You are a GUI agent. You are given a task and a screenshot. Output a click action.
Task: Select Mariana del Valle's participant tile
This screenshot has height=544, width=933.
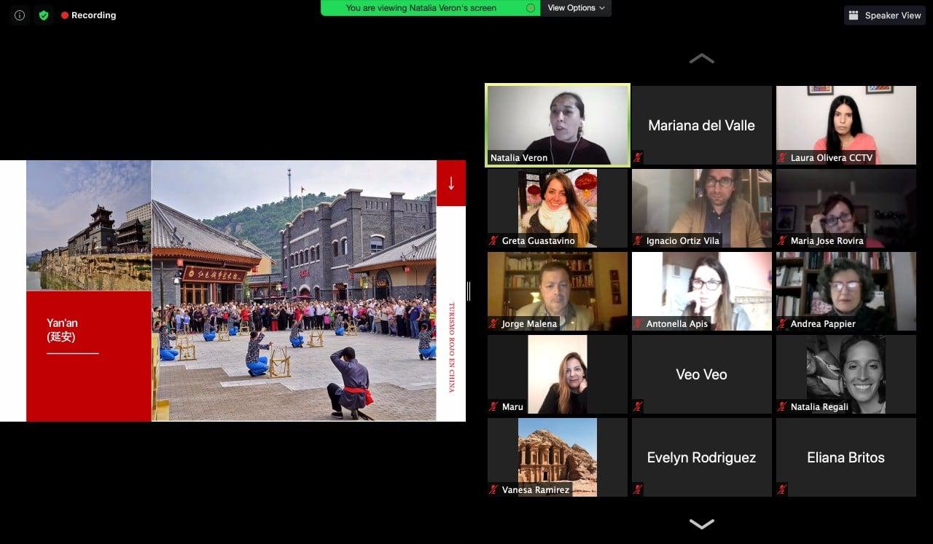[x=701, y=125]
